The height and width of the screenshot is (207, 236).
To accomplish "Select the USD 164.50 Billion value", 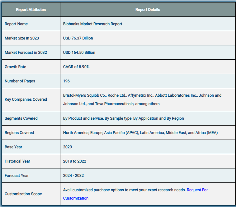I will click(79, 53).
